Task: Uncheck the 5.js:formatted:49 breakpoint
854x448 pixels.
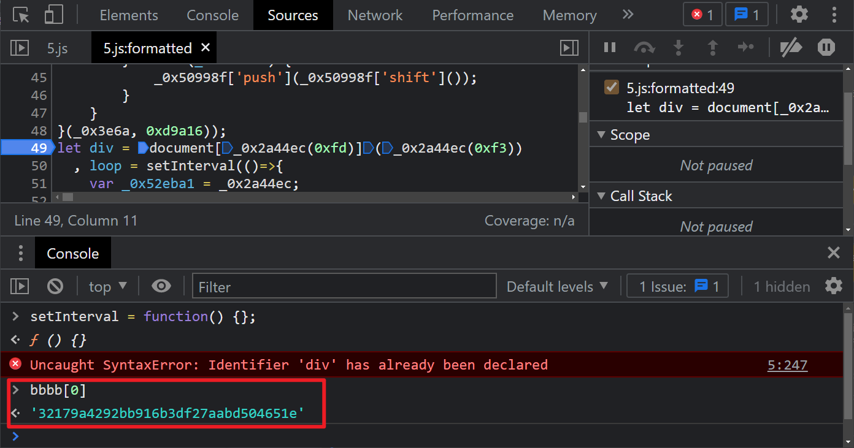Action: click(611, 87)
